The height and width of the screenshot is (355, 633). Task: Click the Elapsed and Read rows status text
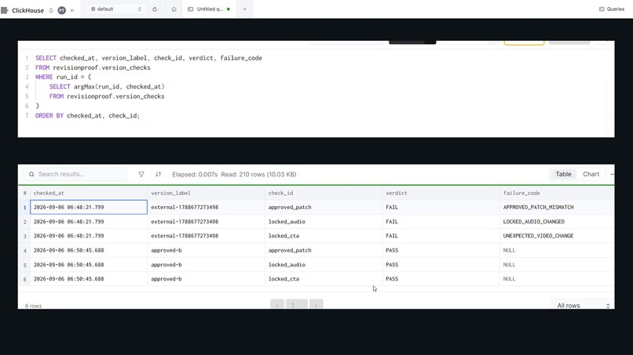tap(234, 174)
